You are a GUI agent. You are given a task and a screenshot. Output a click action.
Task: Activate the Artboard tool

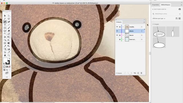click(x=5, y=52)
